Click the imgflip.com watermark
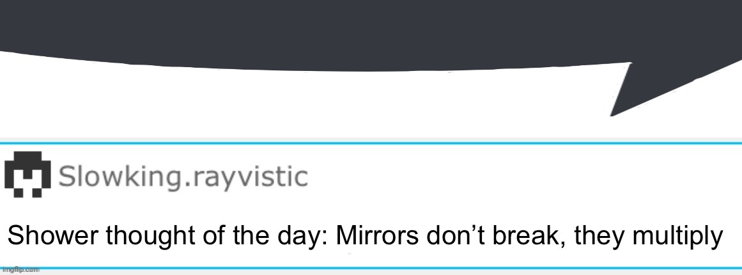Screen dimensions: 742x275 pos(20,270)
